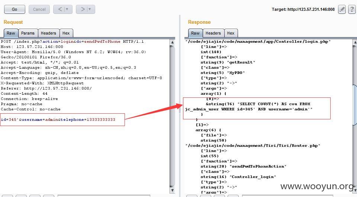The height and width of the screenshot is (197, 357).
Task: Click the response pane scroll-up arrow
Action: click(355, 42)
